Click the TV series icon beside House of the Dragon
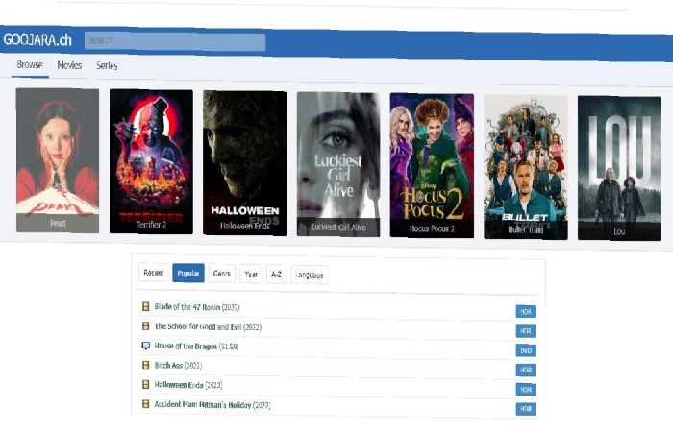This screenshot has width=673, height=432. (146, 346)
